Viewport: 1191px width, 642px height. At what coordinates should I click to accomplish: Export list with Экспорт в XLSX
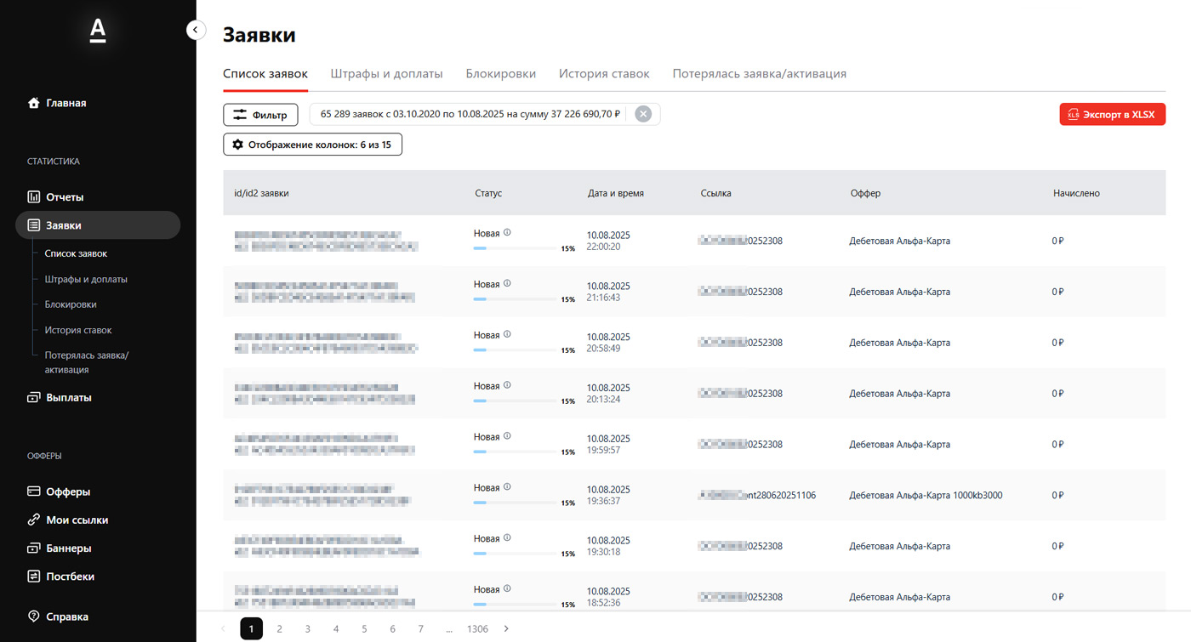1112,115
